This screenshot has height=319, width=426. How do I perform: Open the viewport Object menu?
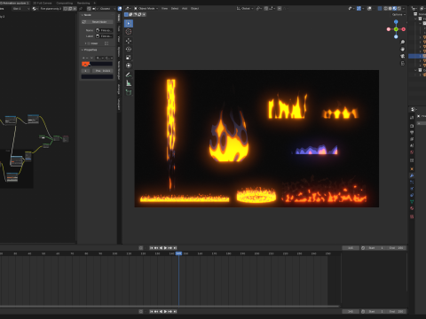click(194, 9)
